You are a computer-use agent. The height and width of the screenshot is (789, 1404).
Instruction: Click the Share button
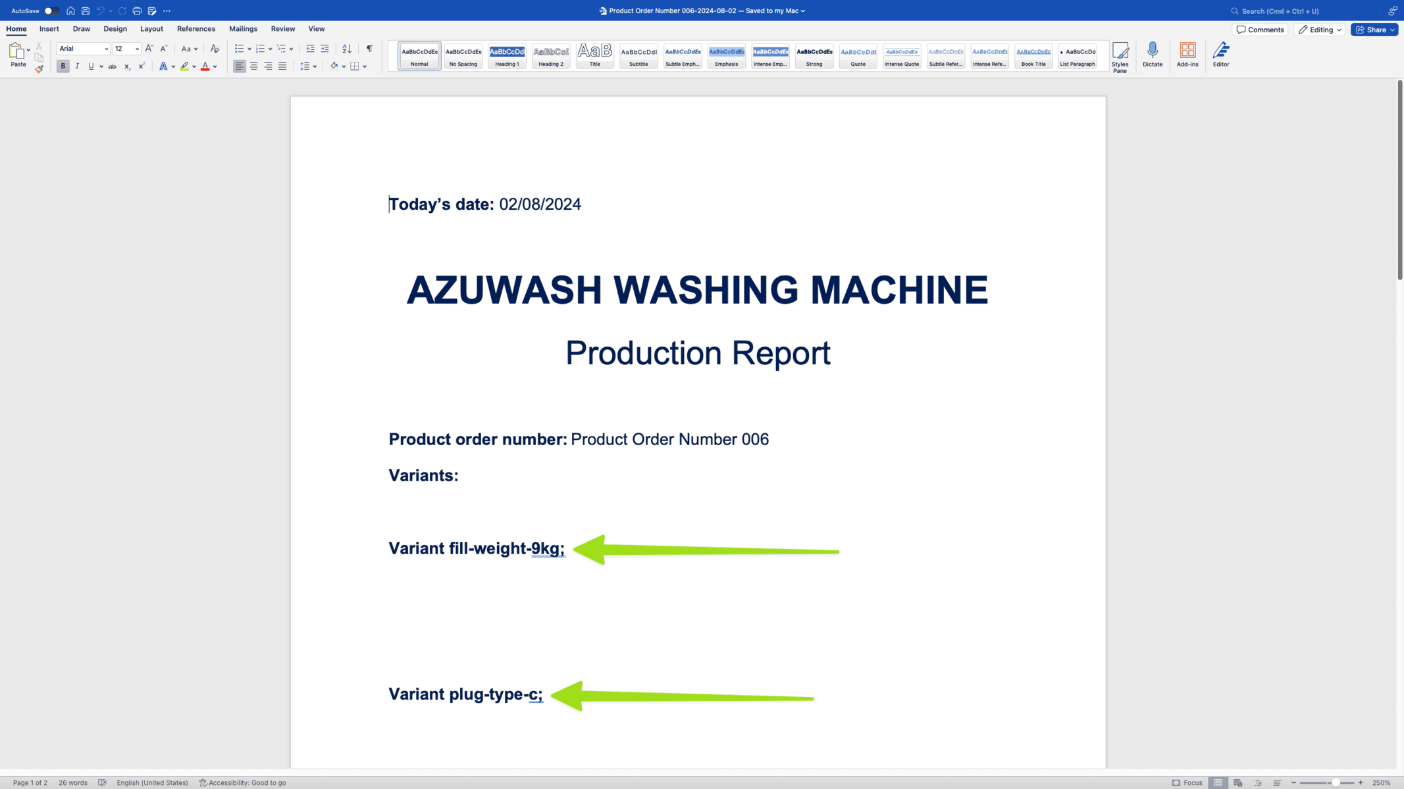(1374, 30)
